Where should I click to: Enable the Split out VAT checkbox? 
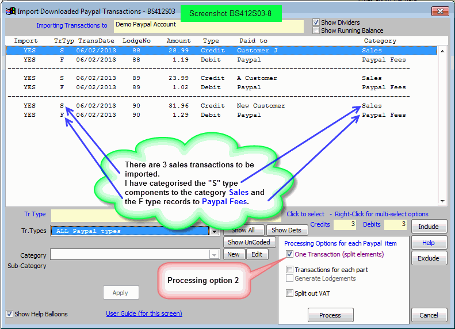click(x=289, y=293)
